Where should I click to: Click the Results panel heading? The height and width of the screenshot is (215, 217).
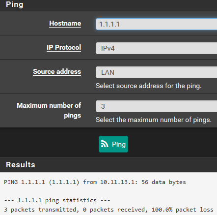21,165
